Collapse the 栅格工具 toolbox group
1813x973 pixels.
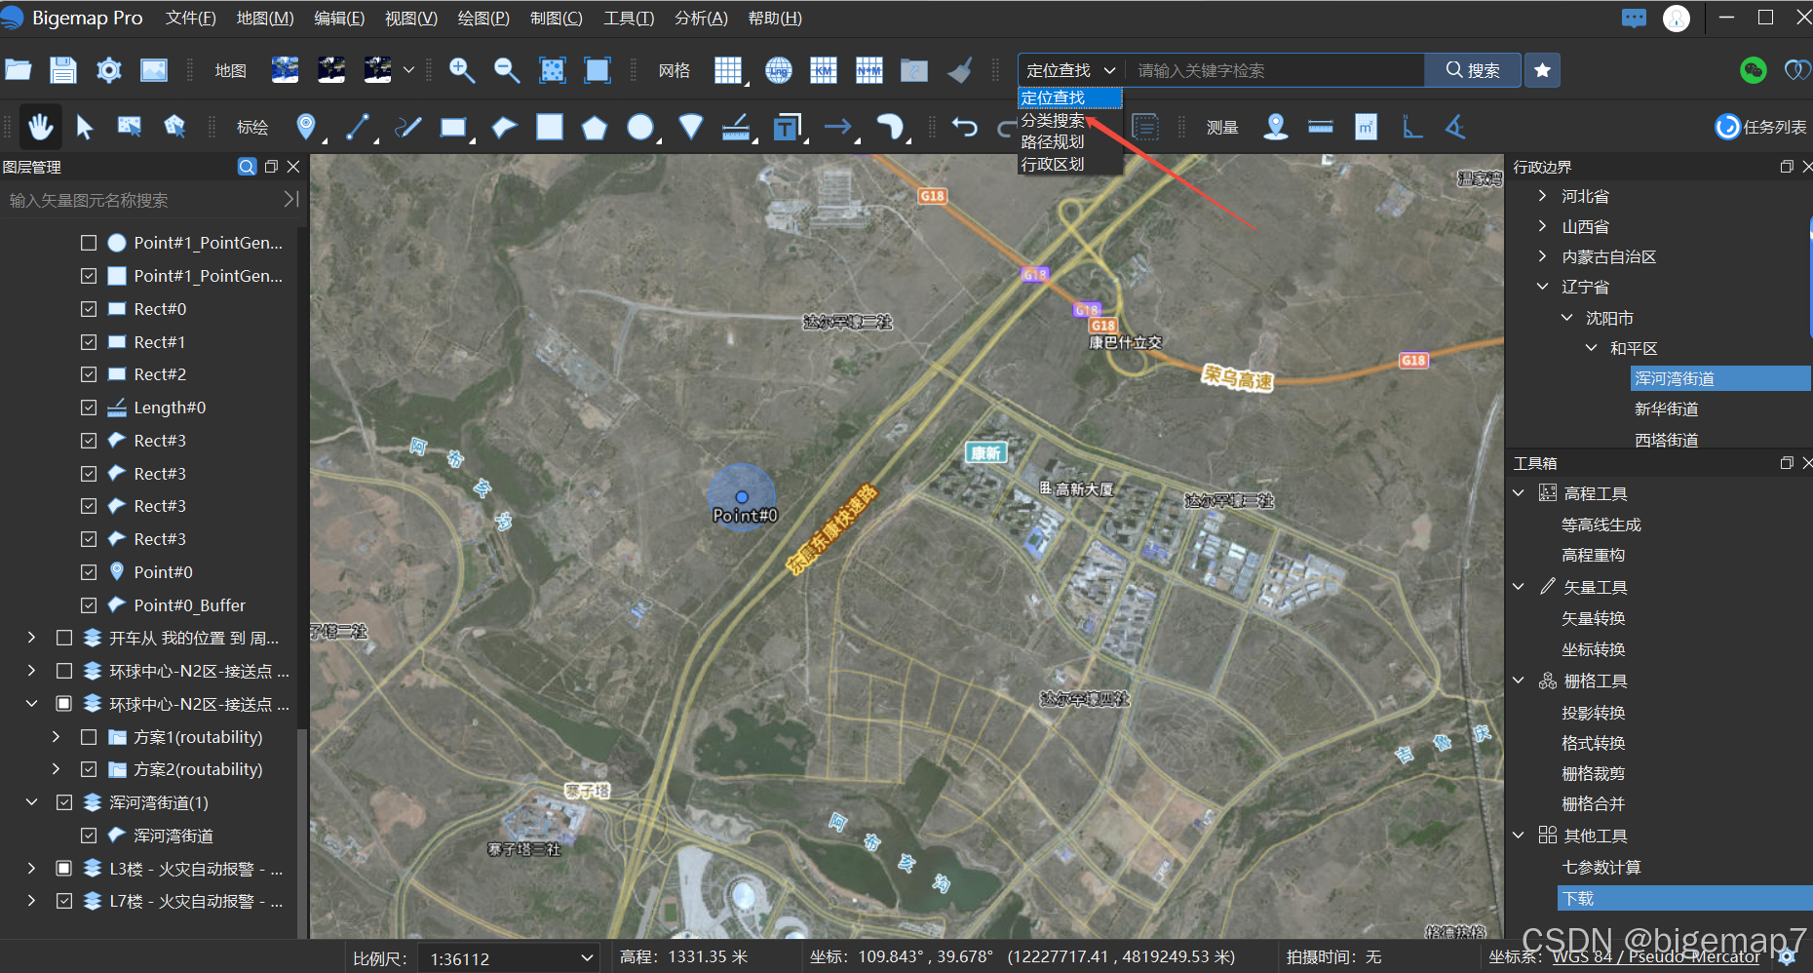1519,681
